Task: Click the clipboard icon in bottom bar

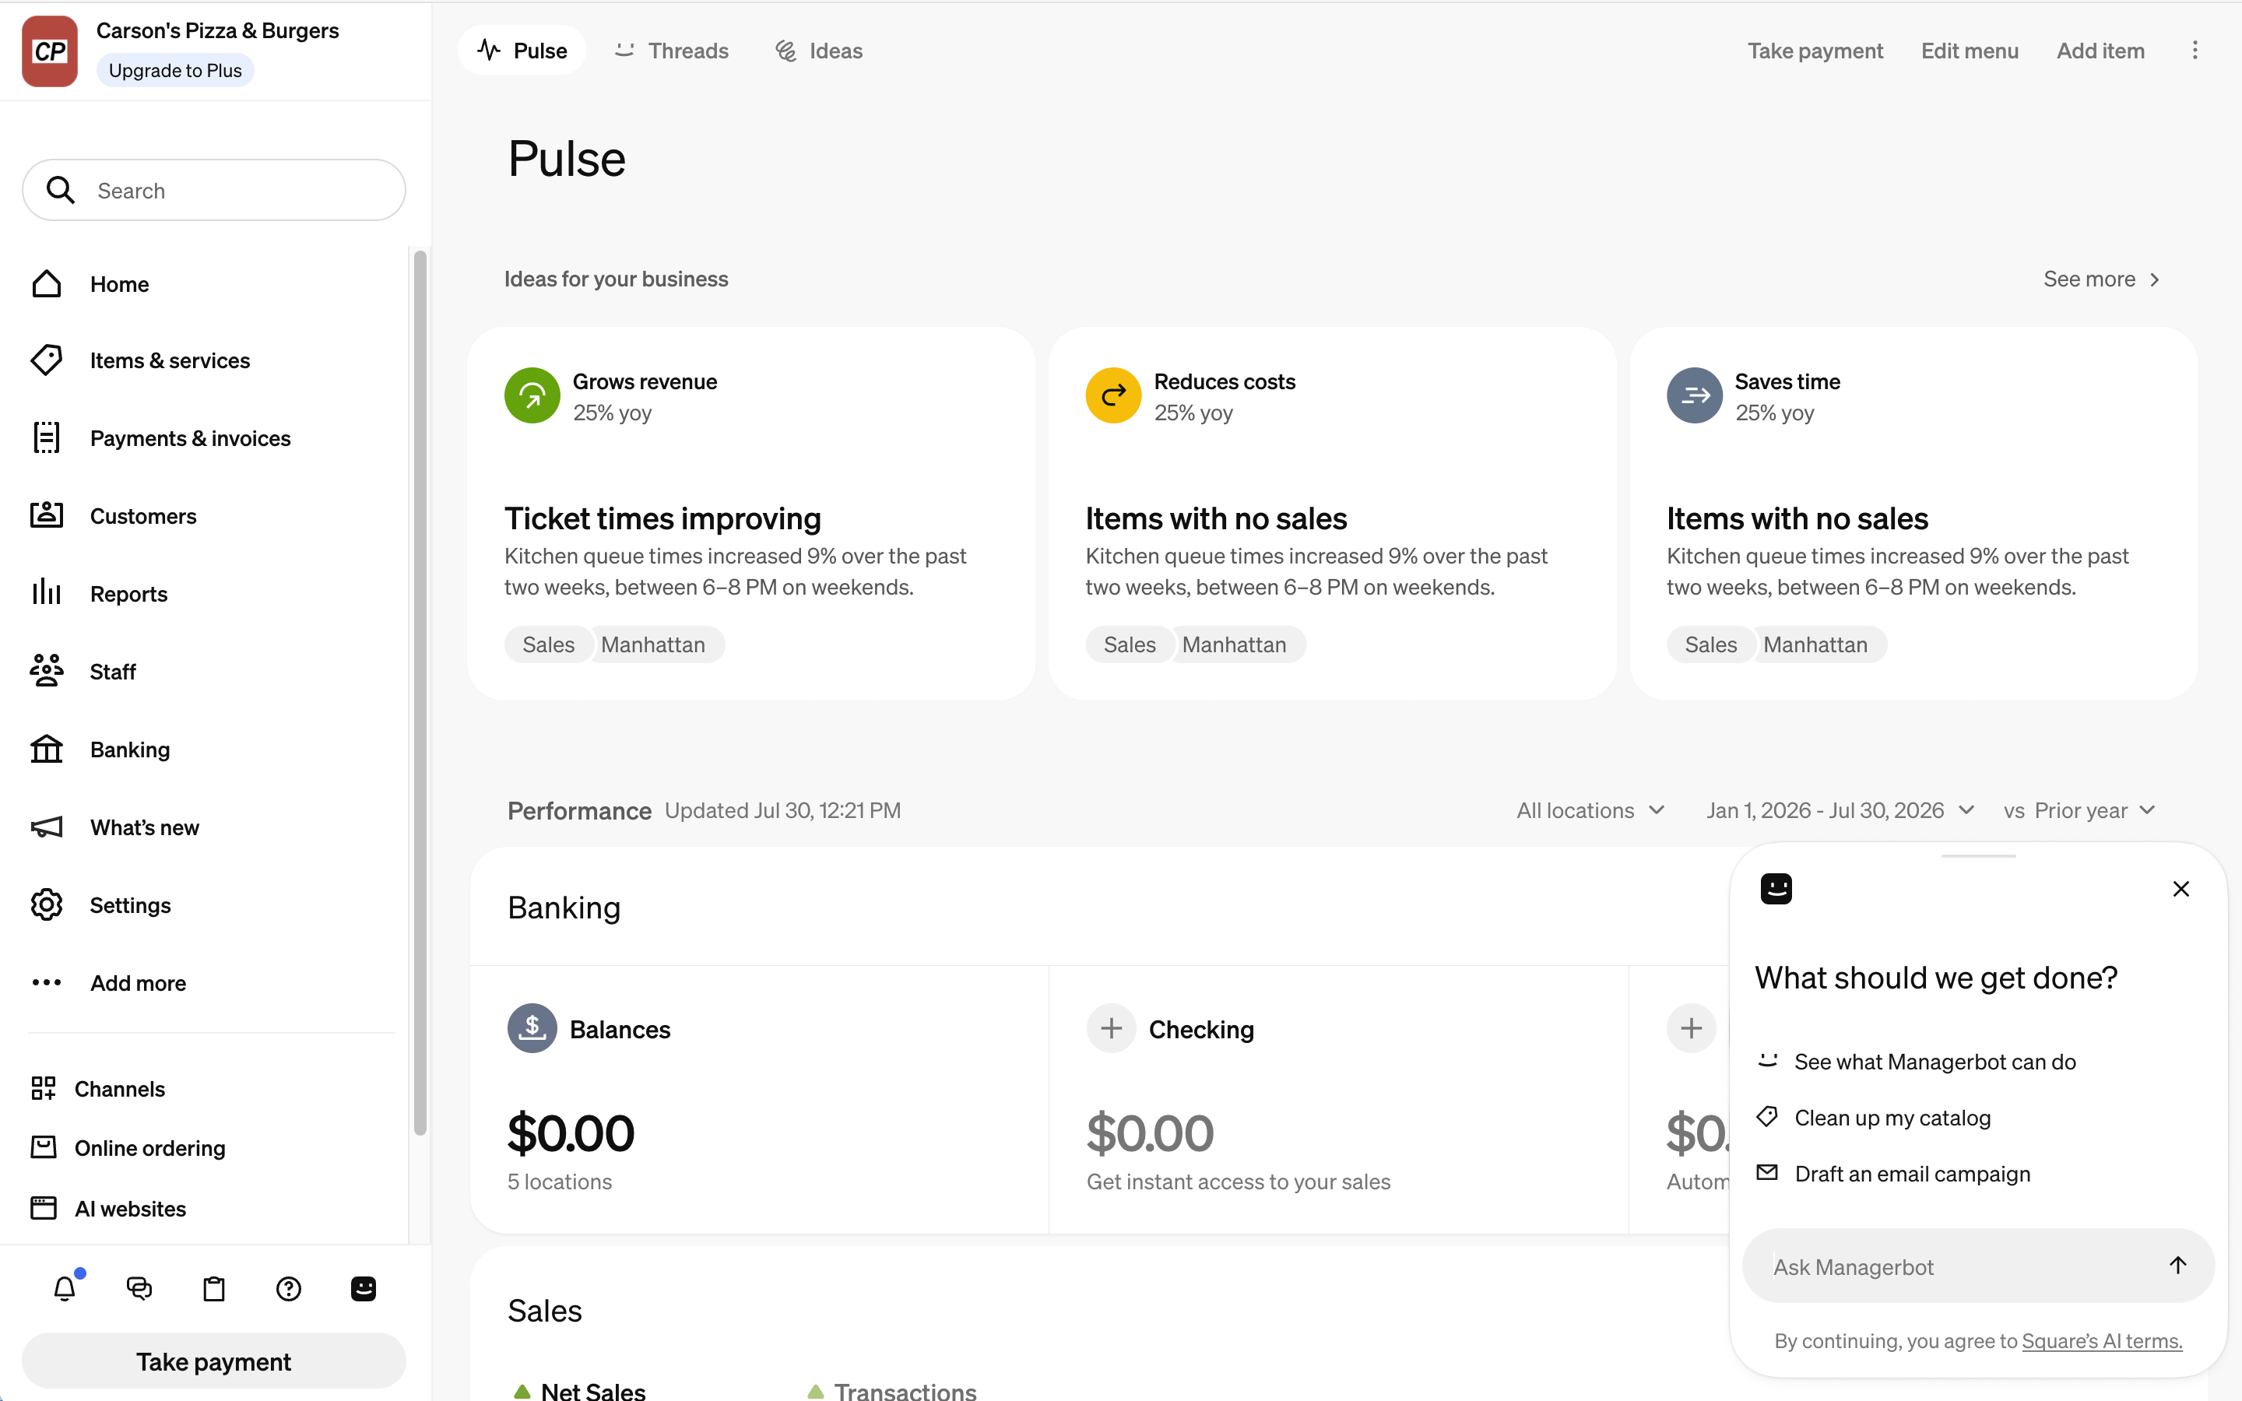Action: point(214,1288)
